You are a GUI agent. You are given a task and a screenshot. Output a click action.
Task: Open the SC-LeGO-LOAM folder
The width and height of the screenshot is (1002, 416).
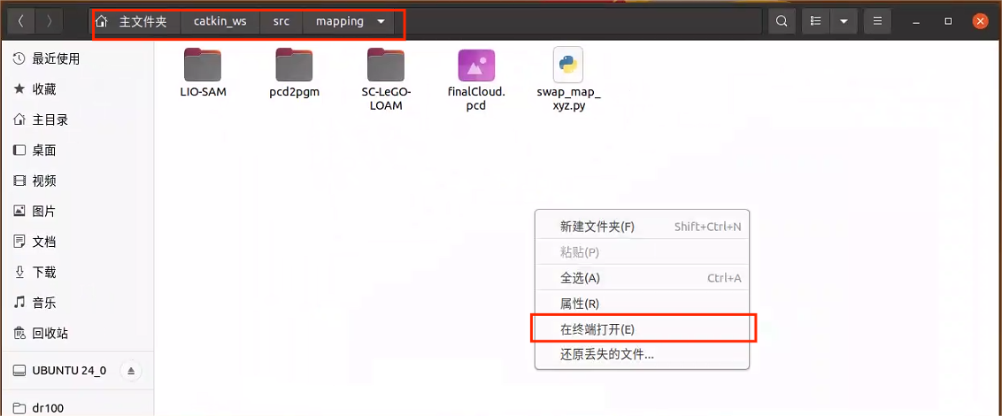[x=386, y=80]
